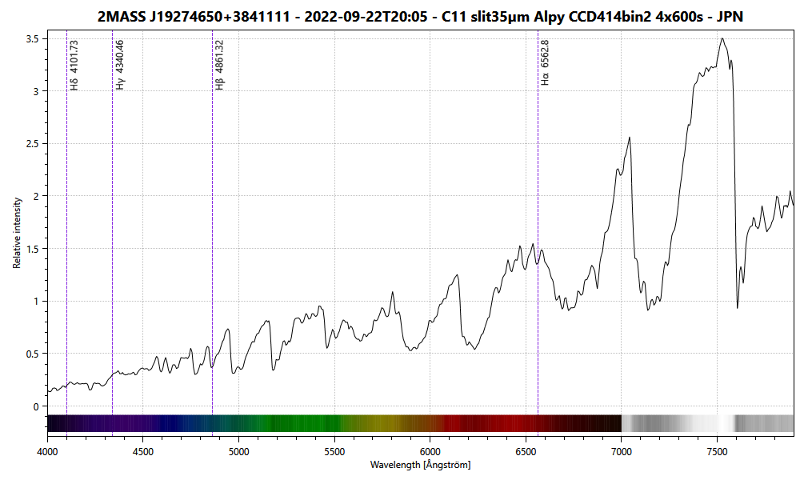This screenshot has width=800, height=480.
Task: Click the spectrum peak just right of 7000 Å
Action: coord(630,138)
